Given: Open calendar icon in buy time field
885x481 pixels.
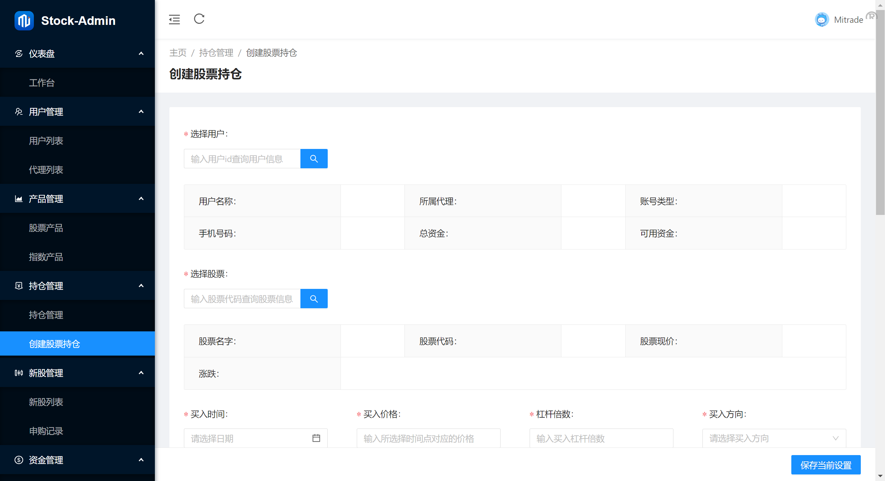Looking at the screenshot, I should [x=316, y=438].
